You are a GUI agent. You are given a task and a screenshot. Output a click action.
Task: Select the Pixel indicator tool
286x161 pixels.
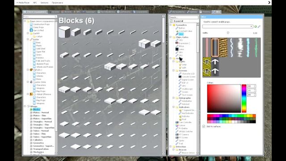[x=184, y=119]
